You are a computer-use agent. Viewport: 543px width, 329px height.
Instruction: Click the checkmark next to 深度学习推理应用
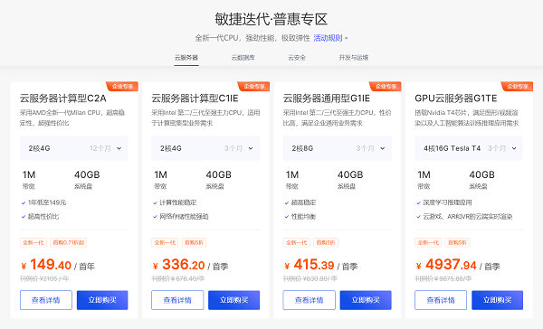point(418,202)
